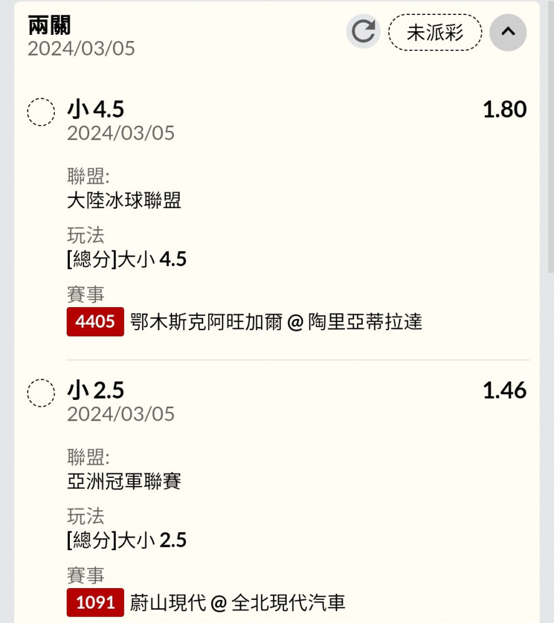Select the dashed circle next to 小 2.5
The height and width of the screenshot is (623, 554).
point(41,393)
